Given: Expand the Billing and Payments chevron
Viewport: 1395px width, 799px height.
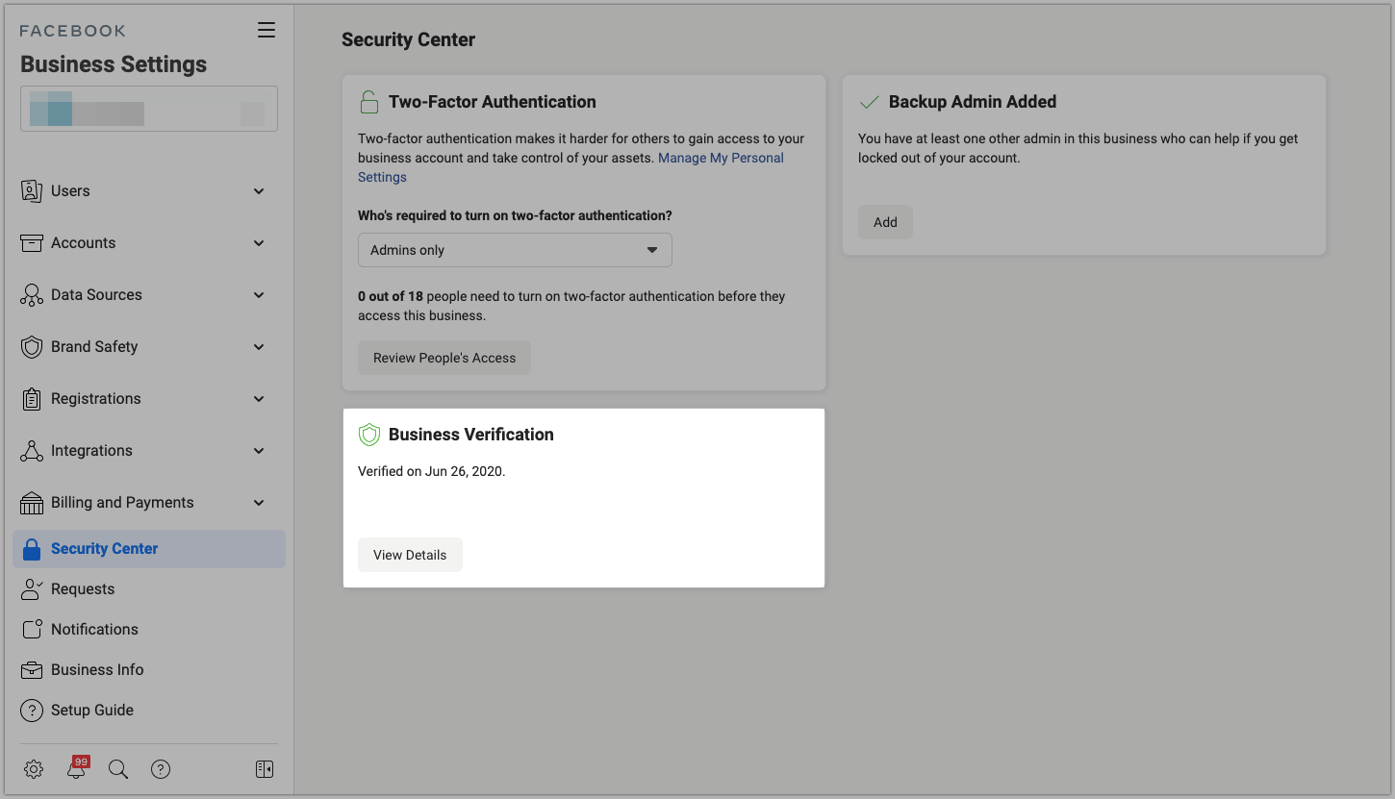Looking at the screenshot, I should (259, 503).
